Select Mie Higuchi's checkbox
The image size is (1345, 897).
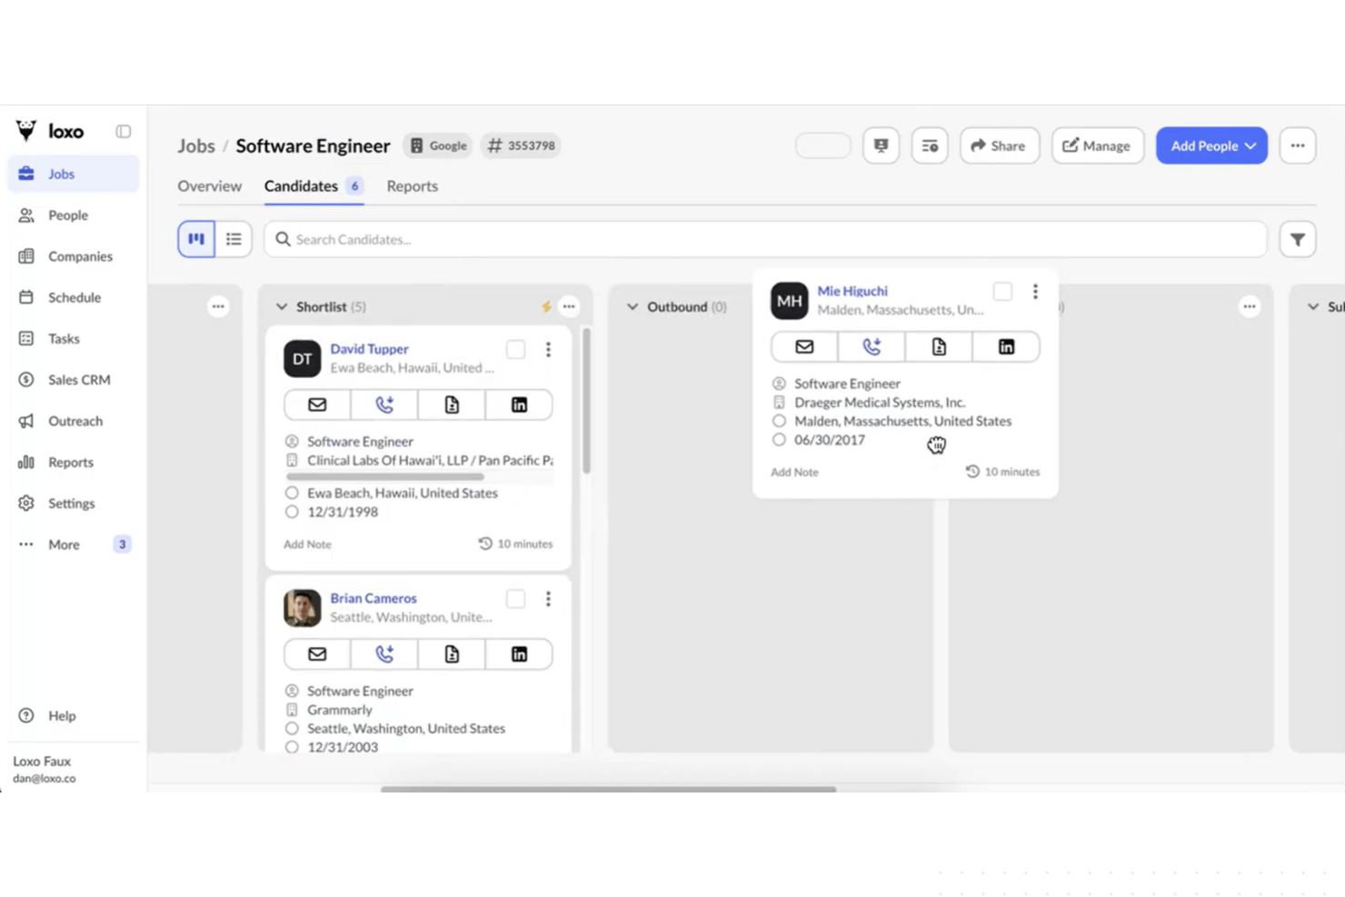tap(1002, 291)
